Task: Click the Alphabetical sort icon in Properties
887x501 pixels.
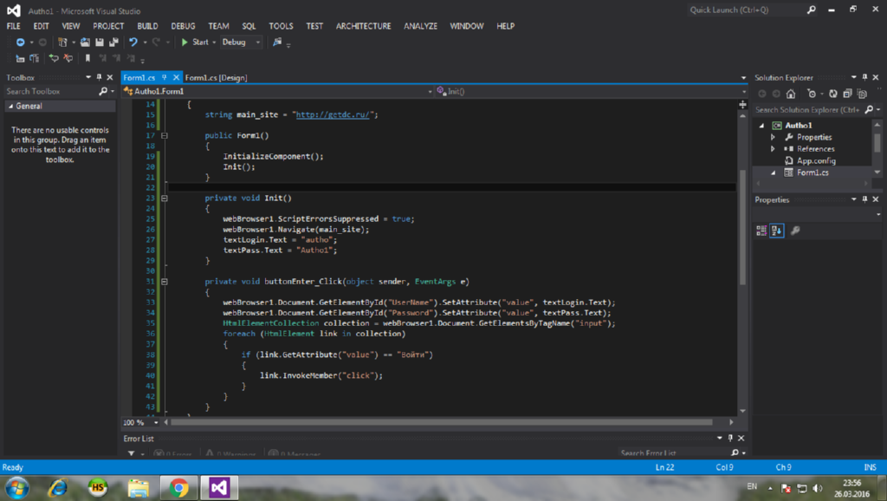Action: [x=777, y=231]
